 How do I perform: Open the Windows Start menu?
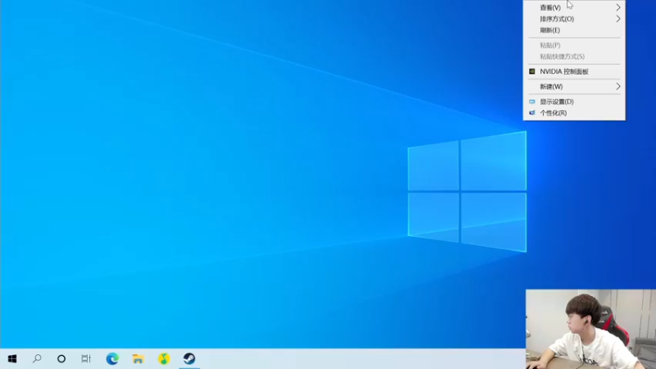12,358
